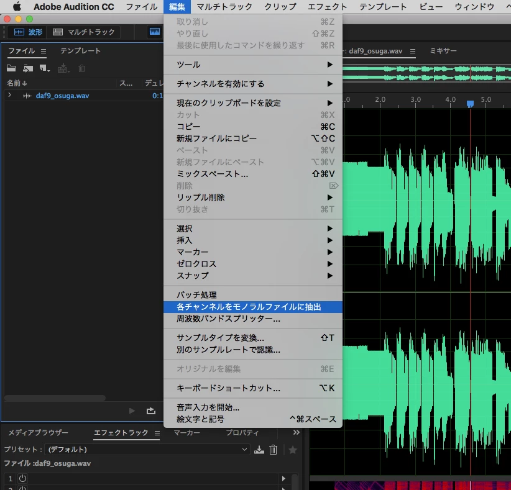Switch to the テンプレート panel tab

[x=80, y=50]
